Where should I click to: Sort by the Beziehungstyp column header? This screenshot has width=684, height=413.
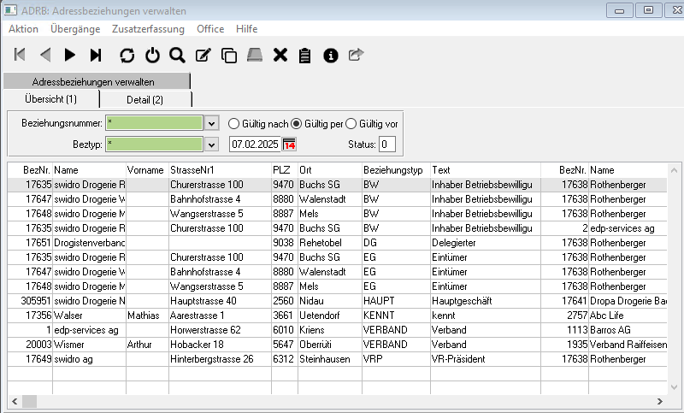point(392,170)
